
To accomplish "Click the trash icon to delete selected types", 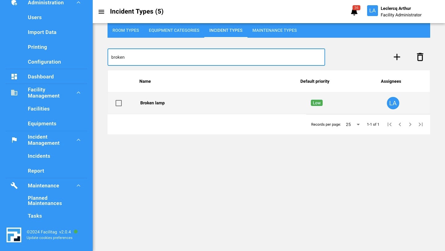I will (420, 57).
